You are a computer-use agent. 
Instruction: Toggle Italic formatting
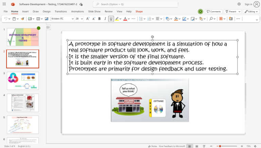tap(105, 19)
